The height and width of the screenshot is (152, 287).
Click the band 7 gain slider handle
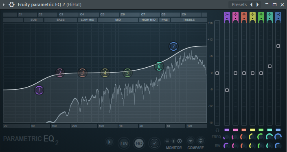pyautogui.click(x=278, y=46)
